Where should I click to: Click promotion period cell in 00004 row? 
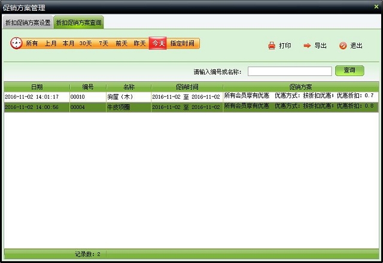(x=187, y=107)
